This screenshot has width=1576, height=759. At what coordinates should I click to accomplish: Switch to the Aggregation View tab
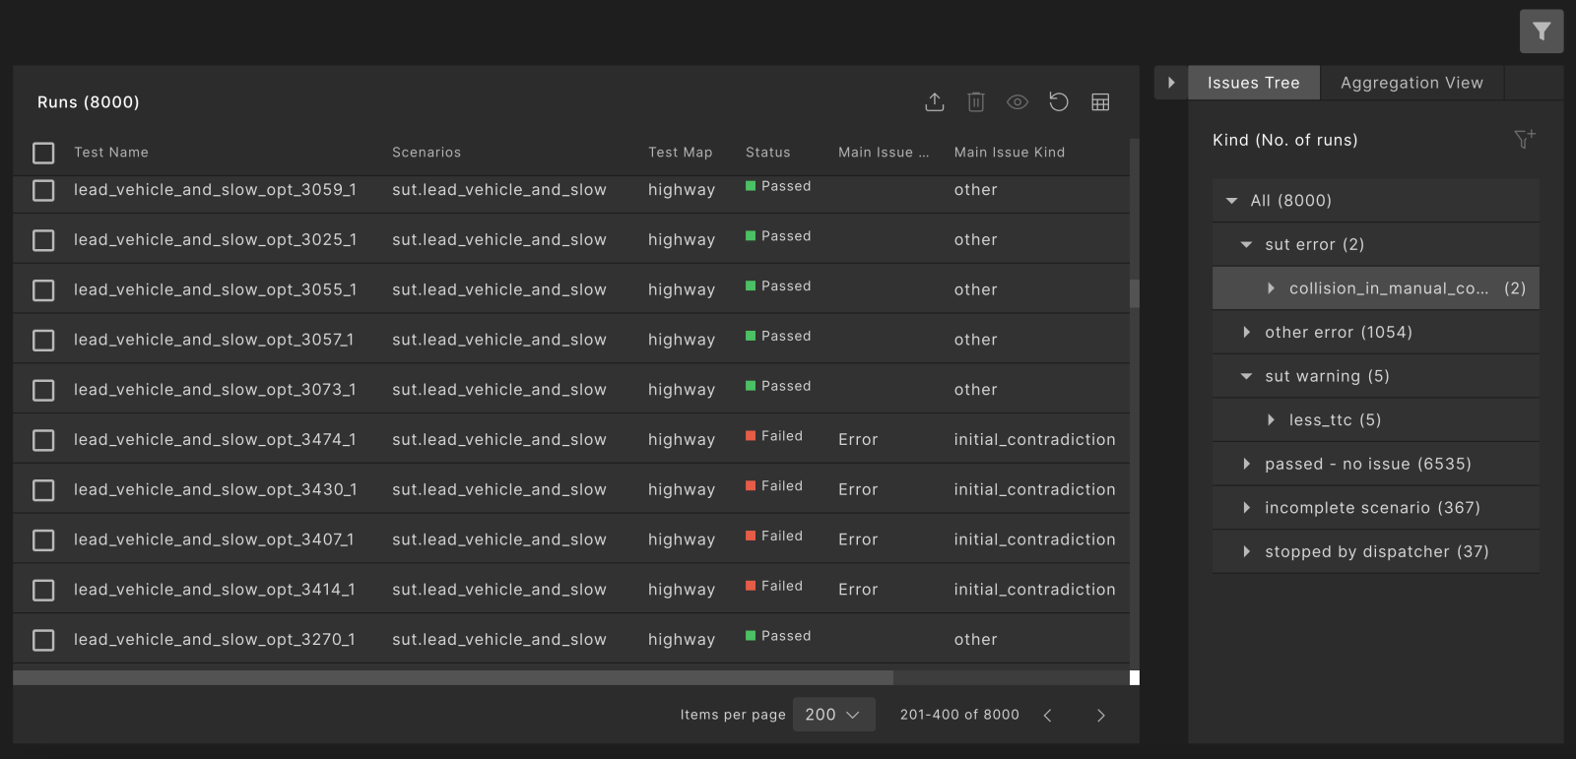click(x=1411, y=83)
